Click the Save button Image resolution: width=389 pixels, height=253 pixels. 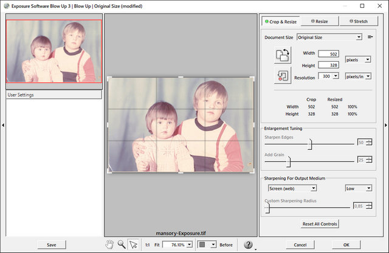52,245
